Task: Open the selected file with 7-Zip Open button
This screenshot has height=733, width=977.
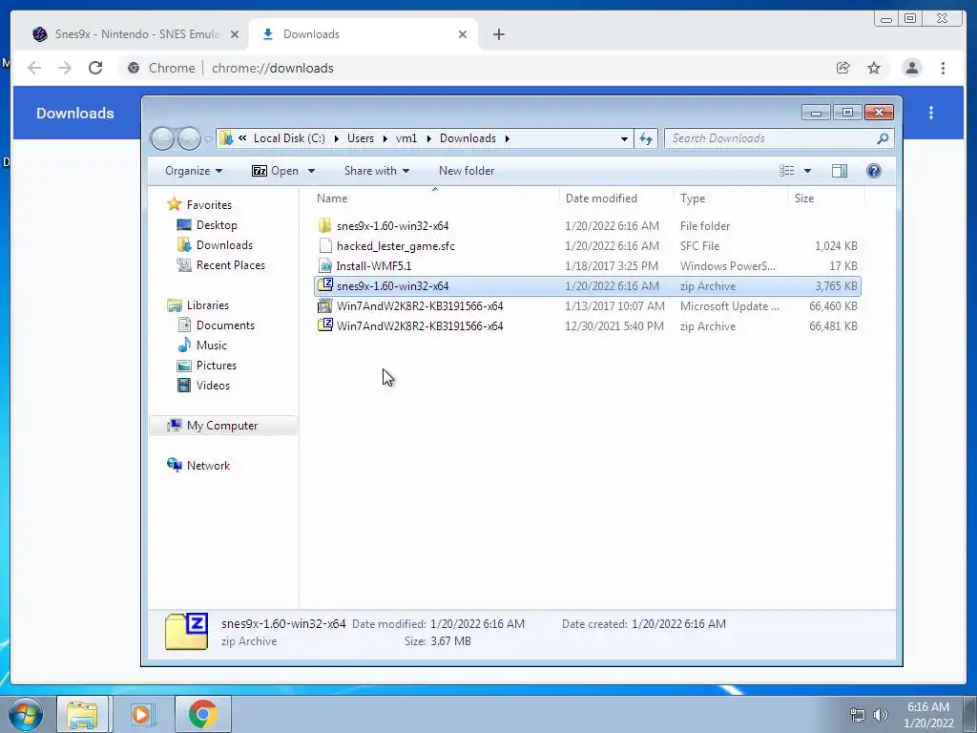Action: pyautogui.click(x=276, y=171)
